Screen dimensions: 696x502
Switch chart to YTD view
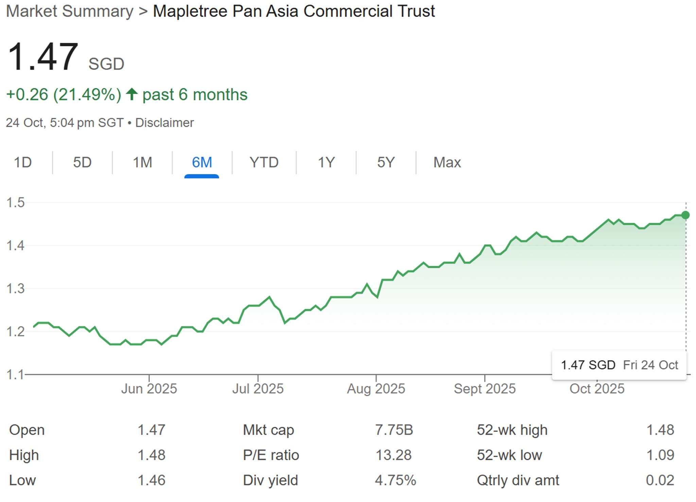tap(264, 162)
